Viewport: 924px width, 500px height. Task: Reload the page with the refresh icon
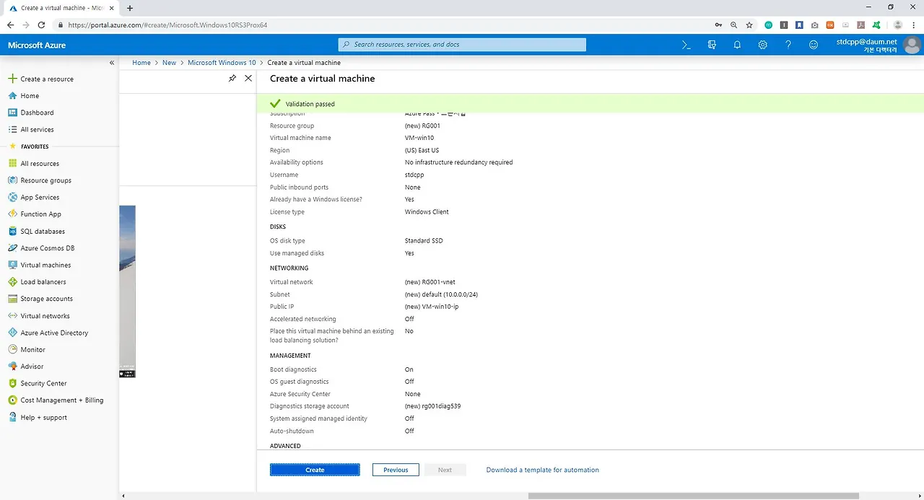[41, 25]
